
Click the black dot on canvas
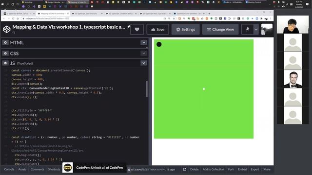click(159, 44)
